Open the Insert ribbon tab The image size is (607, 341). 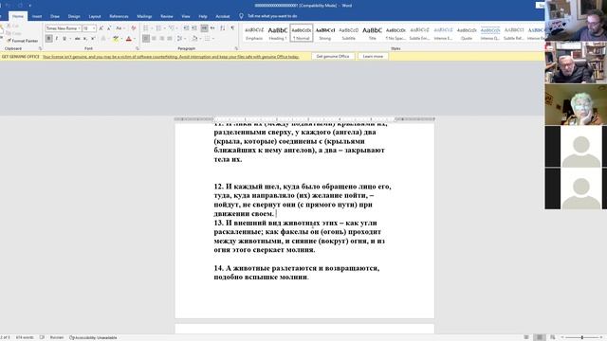tap(37, 16)
